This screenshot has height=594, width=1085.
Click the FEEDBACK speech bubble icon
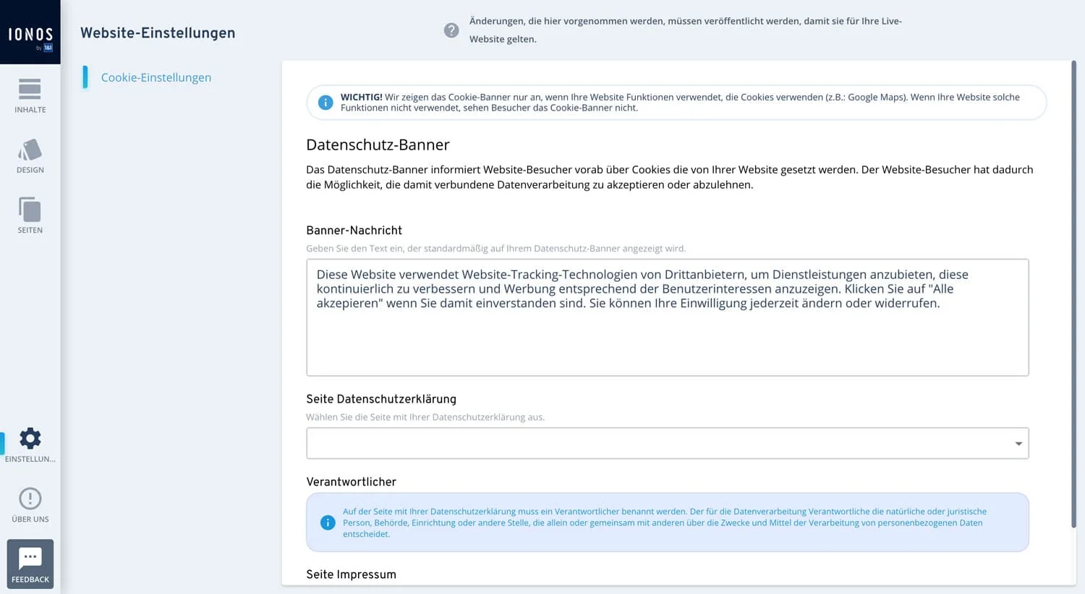pyautogui.click(x=30, y=558)
